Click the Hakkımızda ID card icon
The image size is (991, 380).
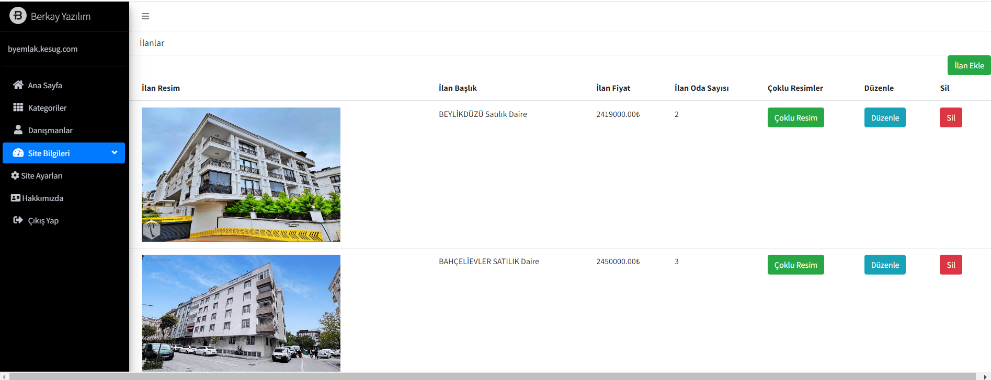16,198
